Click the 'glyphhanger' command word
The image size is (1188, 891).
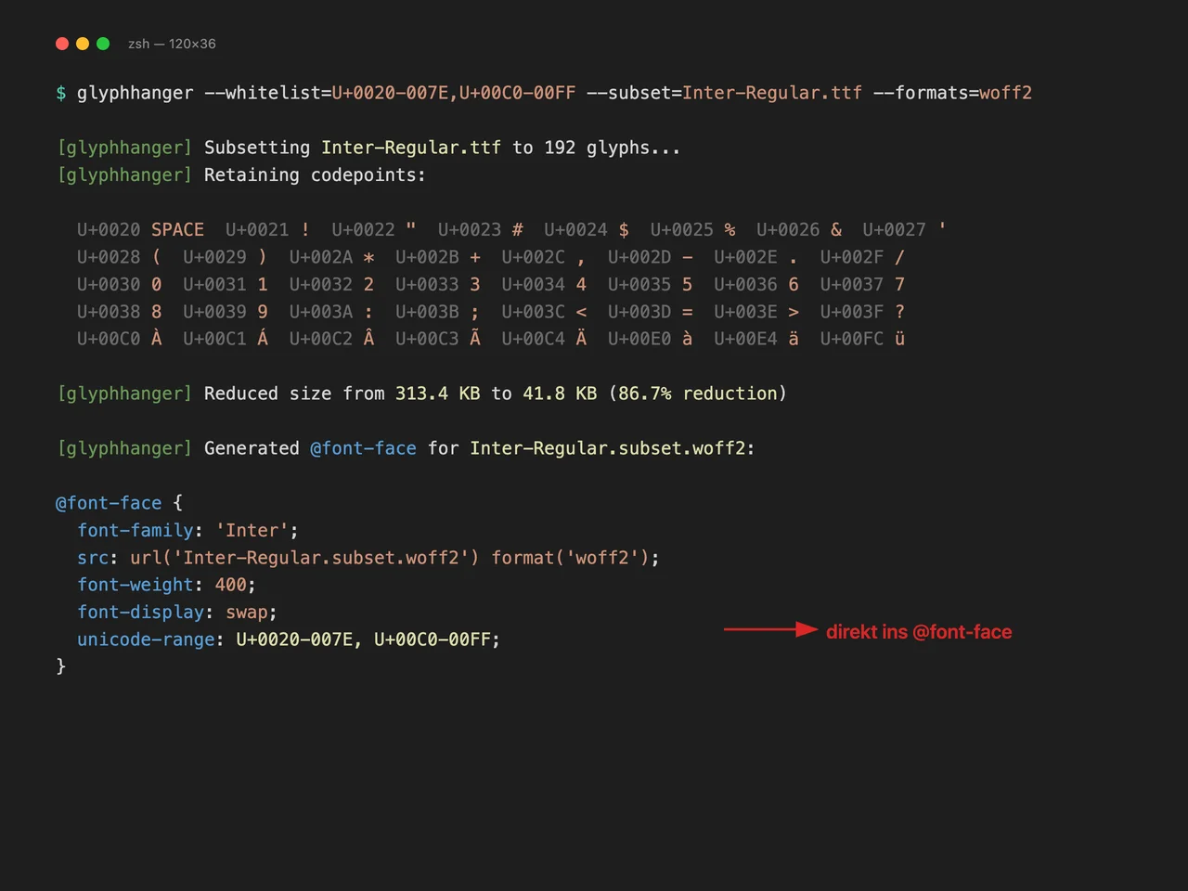tap(136, 93)
